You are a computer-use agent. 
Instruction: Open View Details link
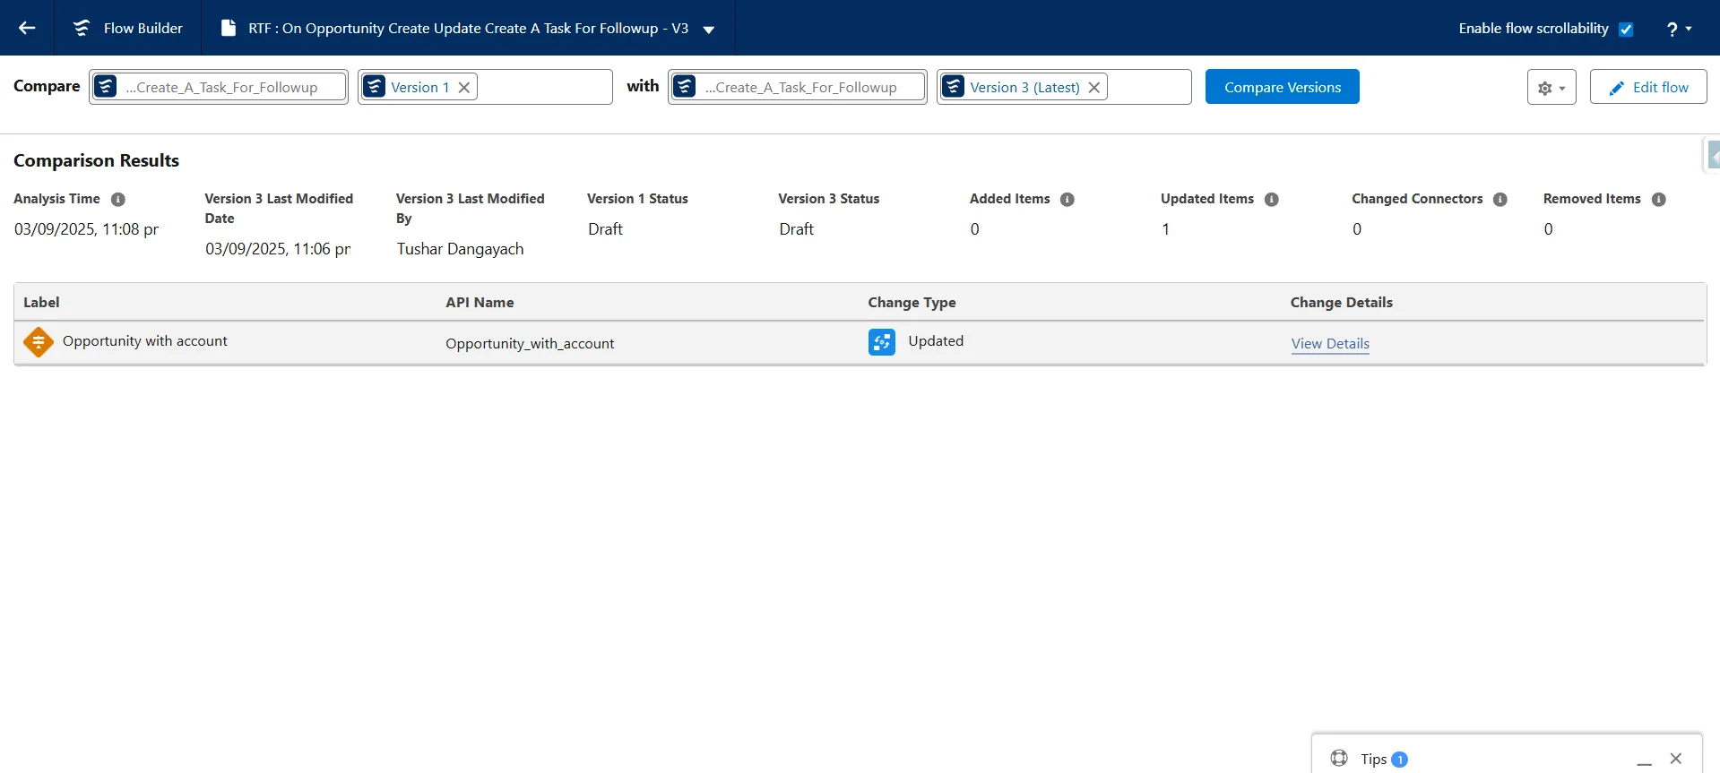click(x=1330, y=344)
